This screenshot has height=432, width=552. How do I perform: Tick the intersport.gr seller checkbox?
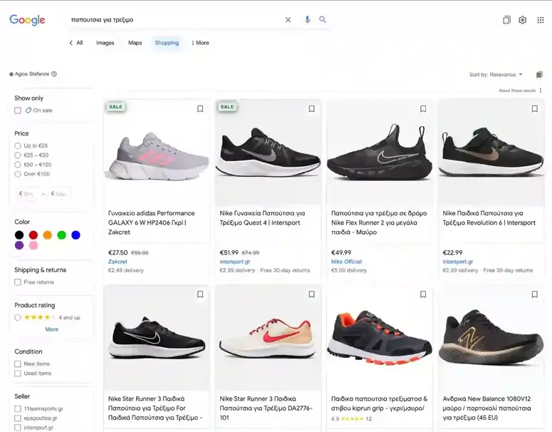pyautogui.click(x=18, y=428)
